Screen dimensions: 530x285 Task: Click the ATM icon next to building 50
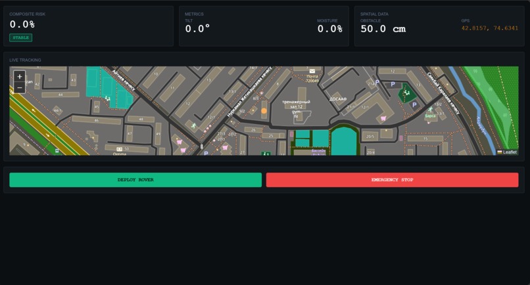point(119,149)
